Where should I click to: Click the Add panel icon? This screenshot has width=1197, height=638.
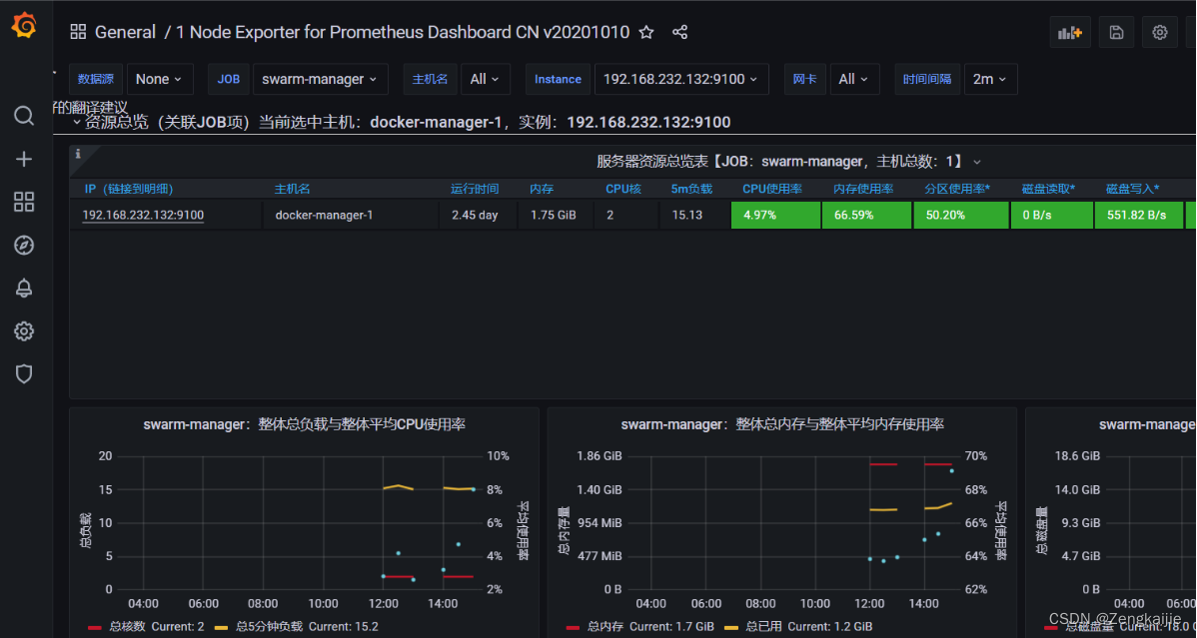click(x=1070, y=32)
